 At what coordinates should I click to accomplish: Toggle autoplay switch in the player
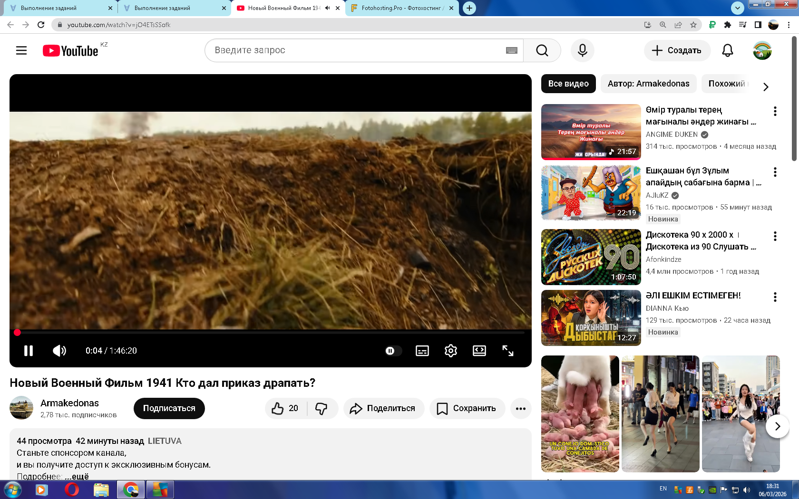point(393,351)
